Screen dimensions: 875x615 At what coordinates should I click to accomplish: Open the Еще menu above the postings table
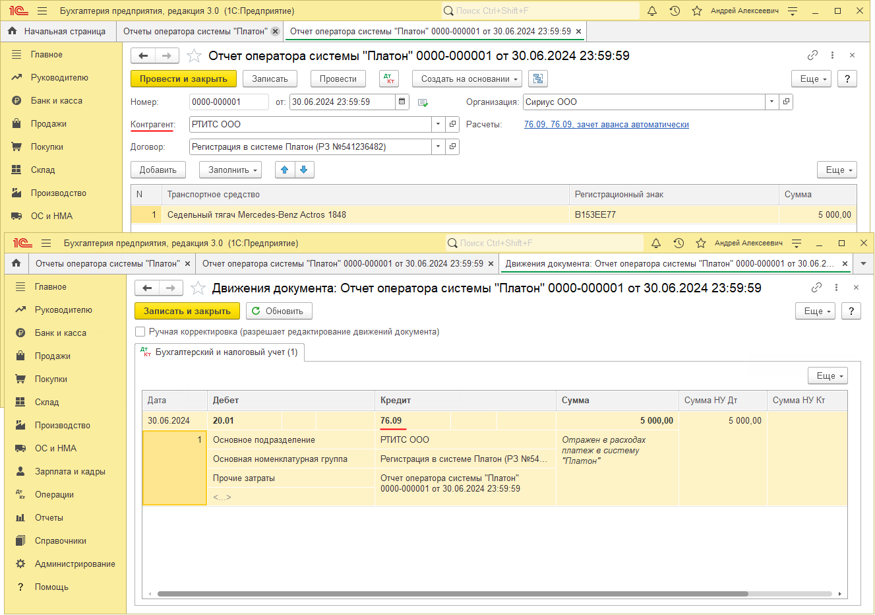(x=828, y=375)
